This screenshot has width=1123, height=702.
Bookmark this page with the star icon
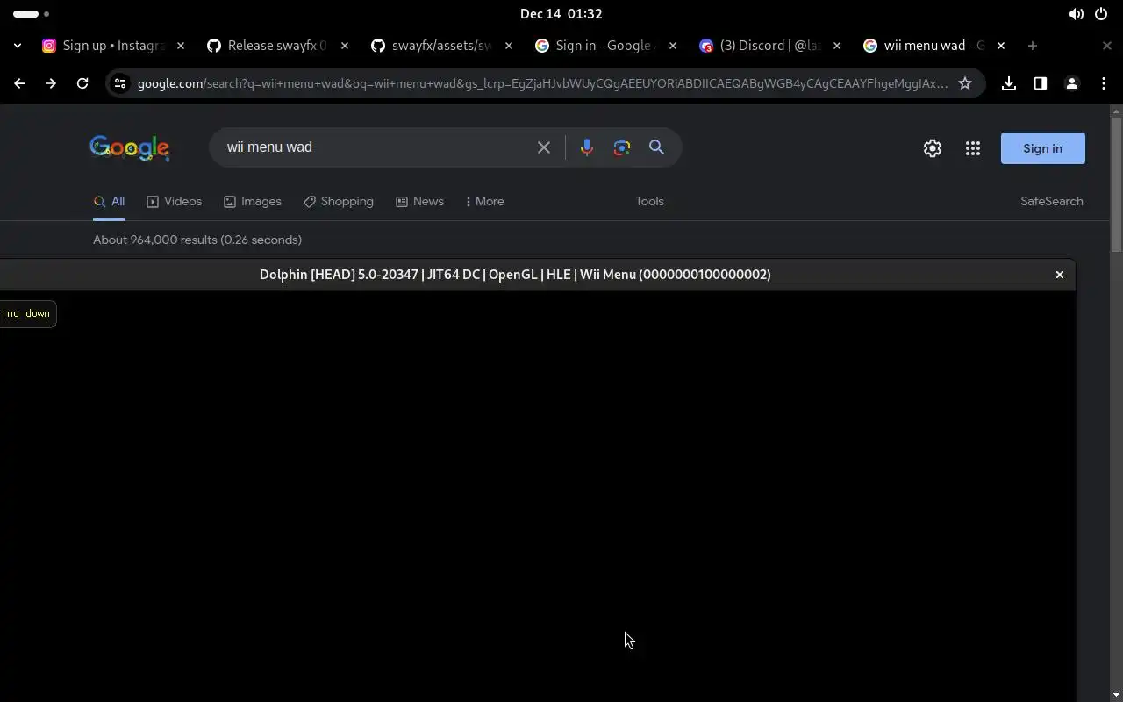(x=965, y=83)
